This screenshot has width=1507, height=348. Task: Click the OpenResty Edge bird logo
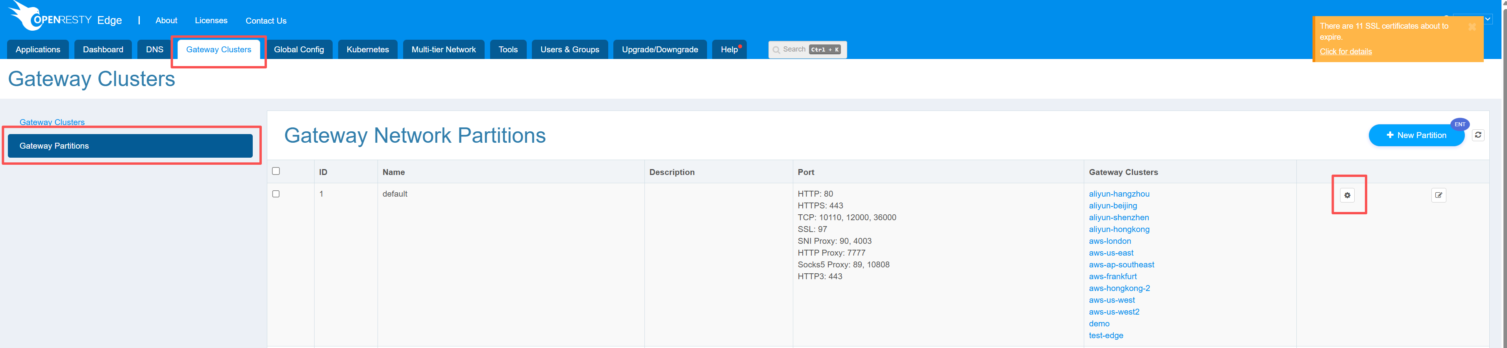(x=24, y=16)
